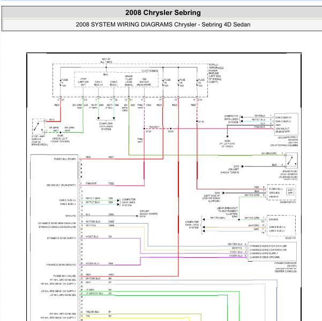The width and height of the screenshot is (322, 321).
Task: Click the 'YEL/DK BLU' wire label
Action: [x=92, y=312]
